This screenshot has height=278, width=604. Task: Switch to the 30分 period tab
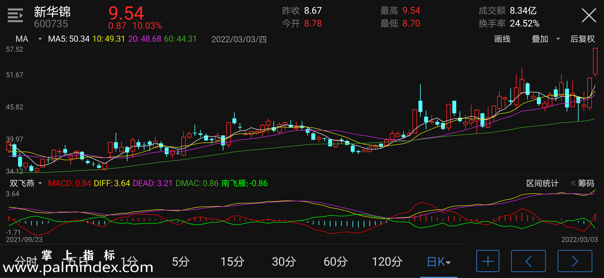pyautogui.click(x=284, y=262)
